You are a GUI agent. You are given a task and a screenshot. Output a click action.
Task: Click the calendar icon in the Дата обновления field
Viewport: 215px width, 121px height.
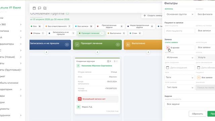tap(199, 68)
